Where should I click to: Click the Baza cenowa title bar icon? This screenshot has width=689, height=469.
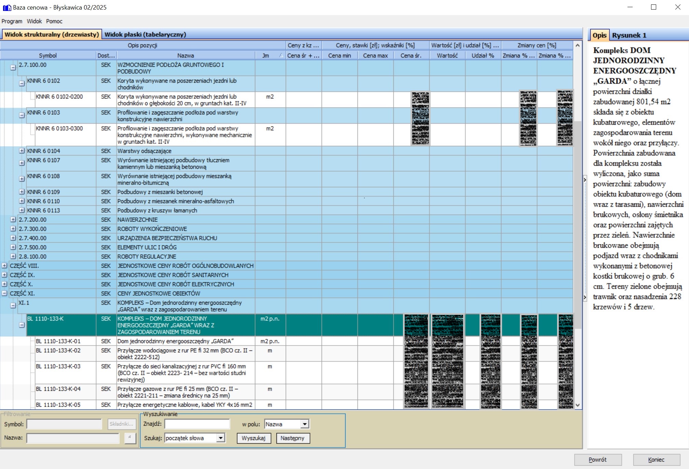[7, 8]
